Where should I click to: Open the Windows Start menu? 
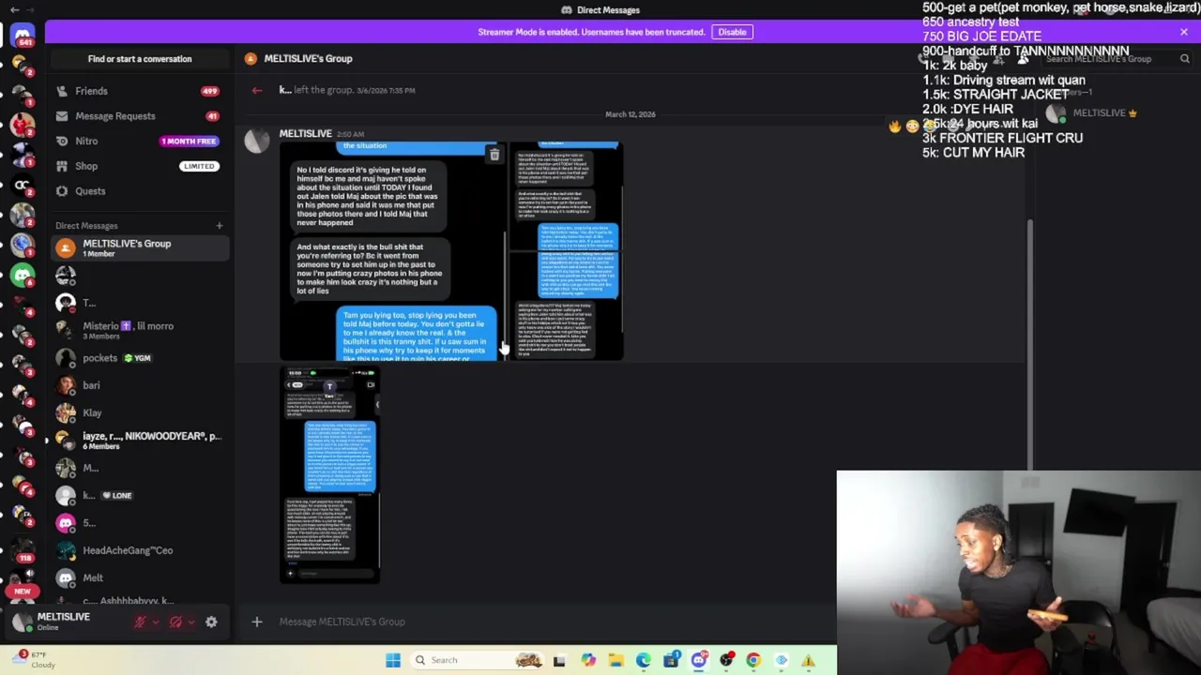click(393, 660)
